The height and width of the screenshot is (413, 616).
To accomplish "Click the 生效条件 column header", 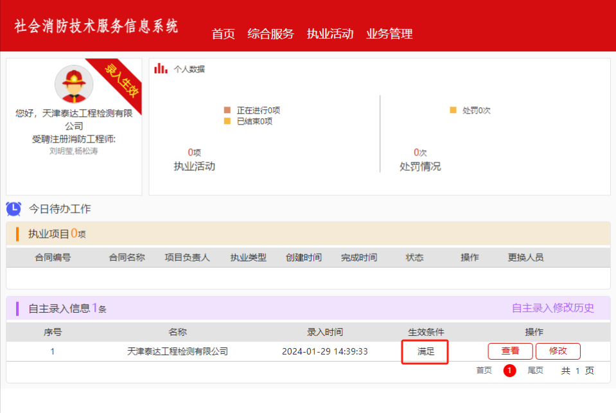I will 426,332.
